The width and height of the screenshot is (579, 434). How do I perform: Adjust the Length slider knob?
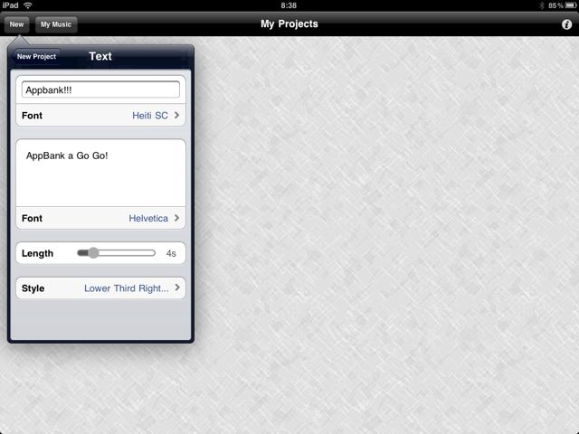point(93,253)
